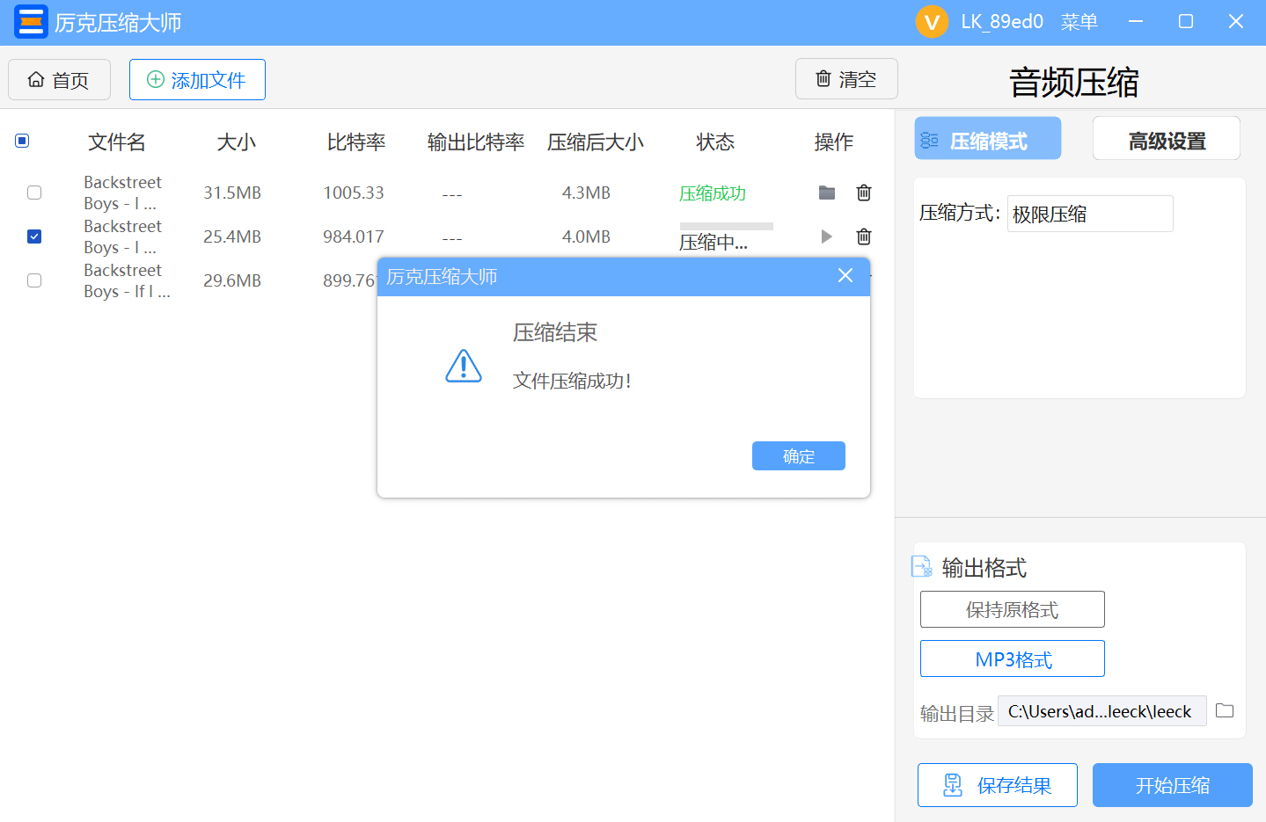Viewport: 1266px width, 822px height.
Task: Click the 输出目录 path field
Action: 1102,711
